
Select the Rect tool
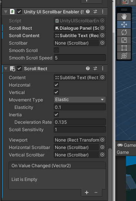click(124, 48)
